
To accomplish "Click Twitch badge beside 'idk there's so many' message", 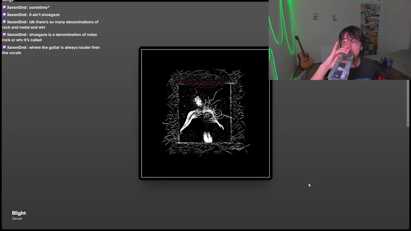I will pos(4,22).
